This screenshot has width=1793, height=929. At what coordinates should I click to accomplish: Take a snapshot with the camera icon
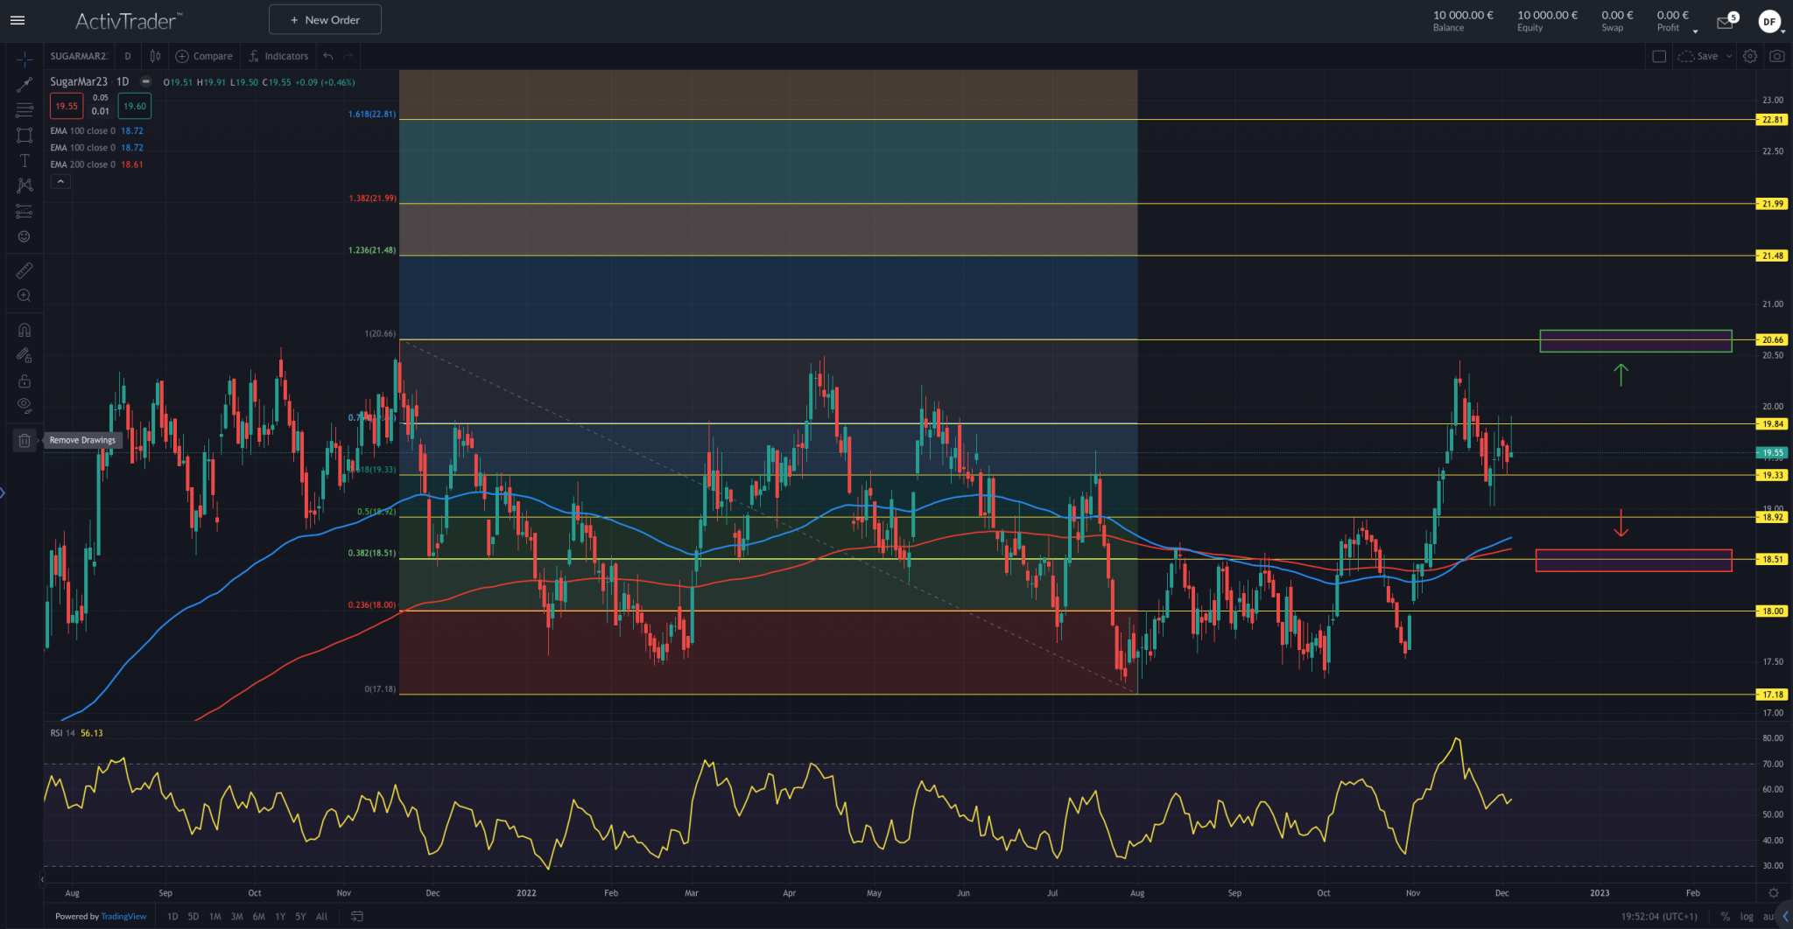tap(1777, 55)
